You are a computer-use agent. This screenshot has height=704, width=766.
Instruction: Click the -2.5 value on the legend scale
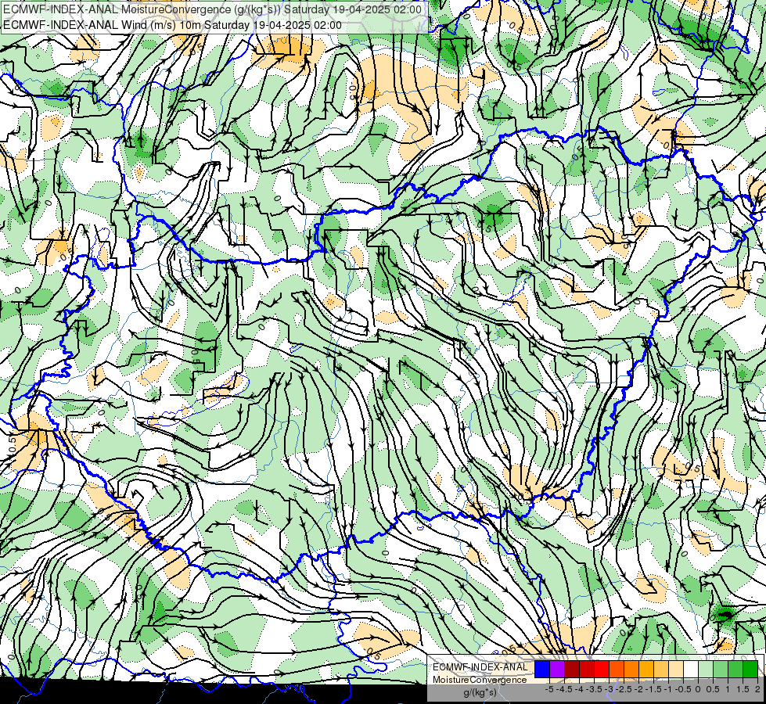pyautogui.click(x=624, y=689)
